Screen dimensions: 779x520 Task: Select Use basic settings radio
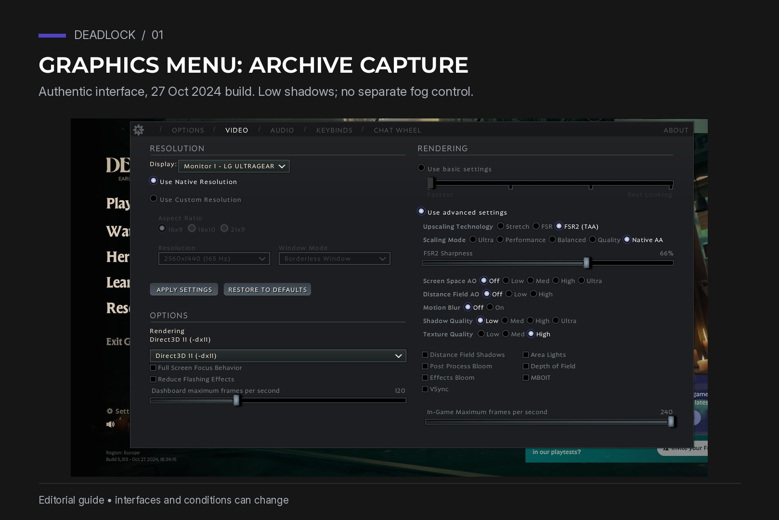coord(421,168)
